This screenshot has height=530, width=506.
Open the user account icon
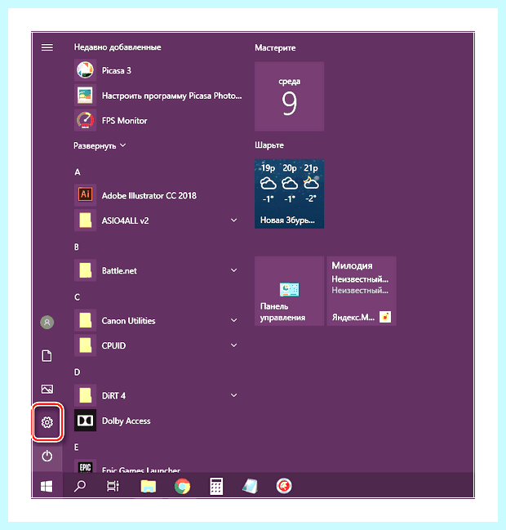[x=47, y=322]
